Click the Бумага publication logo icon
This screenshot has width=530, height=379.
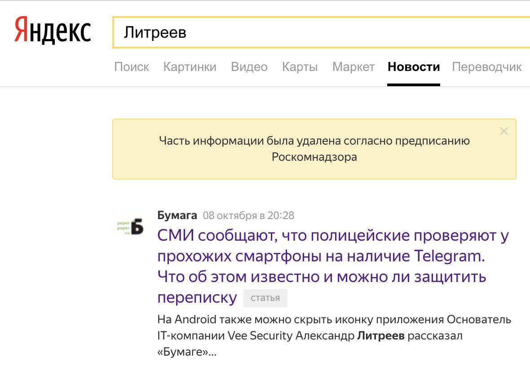(x=130, y=227)
